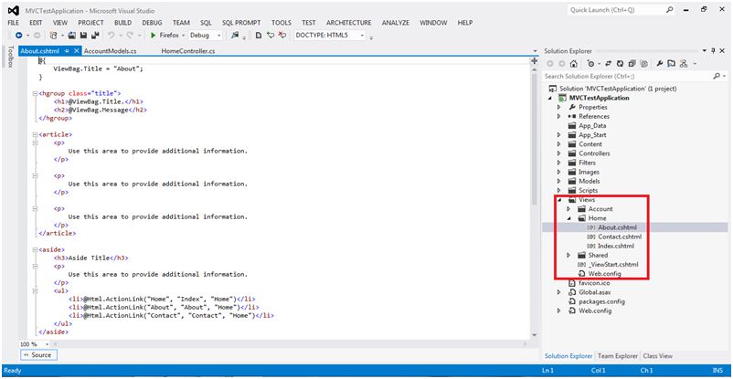Select _ViewStart.cshtml file
This screenshot has height=379, width=733.
[x=613, y=265]
